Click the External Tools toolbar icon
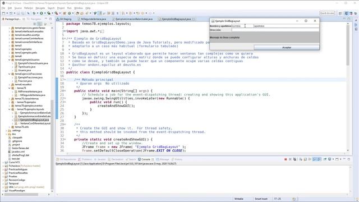The height and width of the screenshot is (202, 359). [56, 13]
